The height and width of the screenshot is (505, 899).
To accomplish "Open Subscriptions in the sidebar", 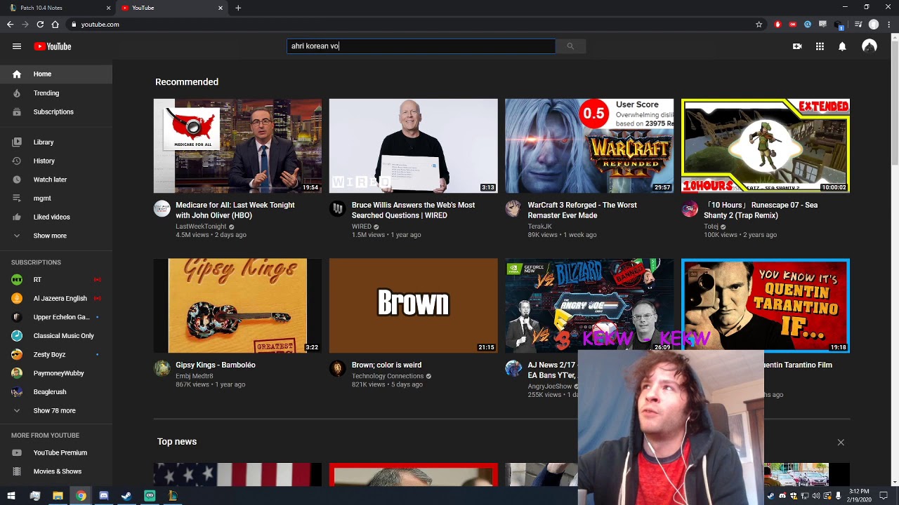I will 56,112.
